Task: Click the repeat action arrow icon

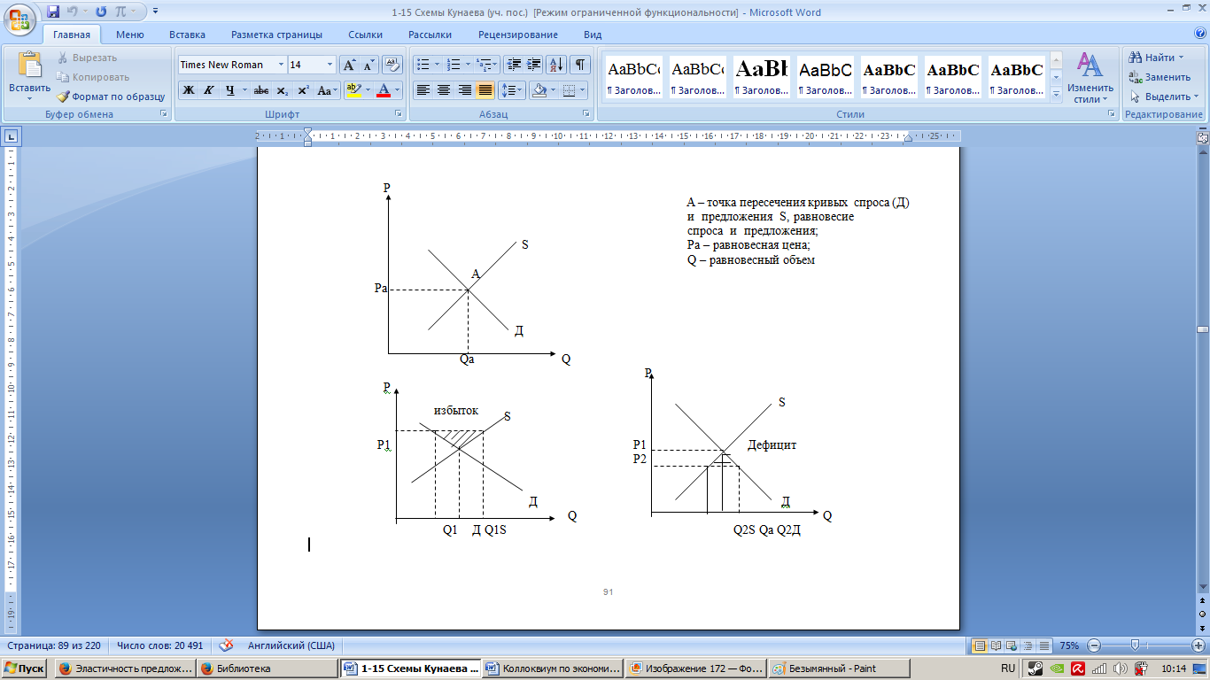Action: pyautogui.click(x=100, y=12)
